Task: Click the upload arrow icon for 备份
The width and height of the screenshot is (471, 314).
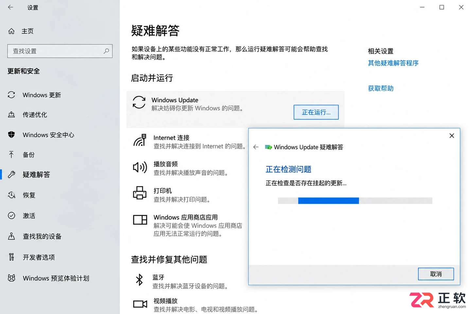Action: click(11, 155)
